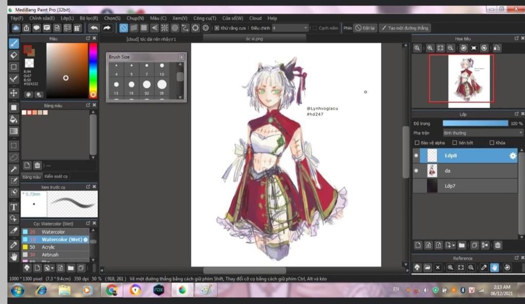Screen dimensions: 525x304
Task: Click the Redo arrow
Action: tap(107, 28)
